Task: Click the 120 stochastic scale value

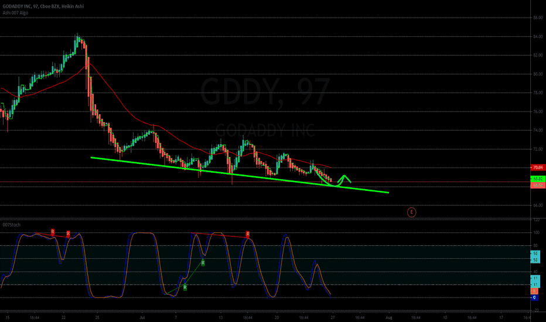Action: pyautogui.click(x=536, y=220)
